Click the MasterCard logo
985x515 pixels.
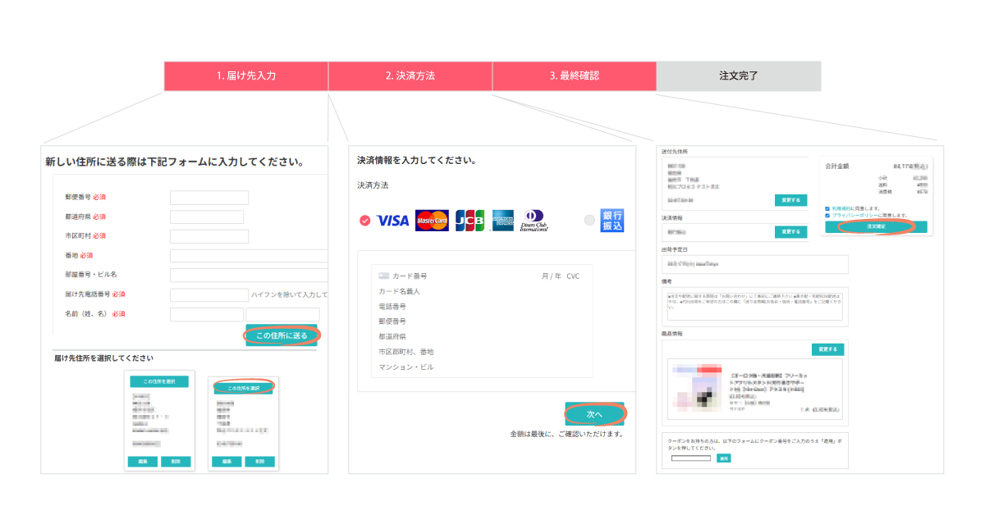(x=432, y=221)
